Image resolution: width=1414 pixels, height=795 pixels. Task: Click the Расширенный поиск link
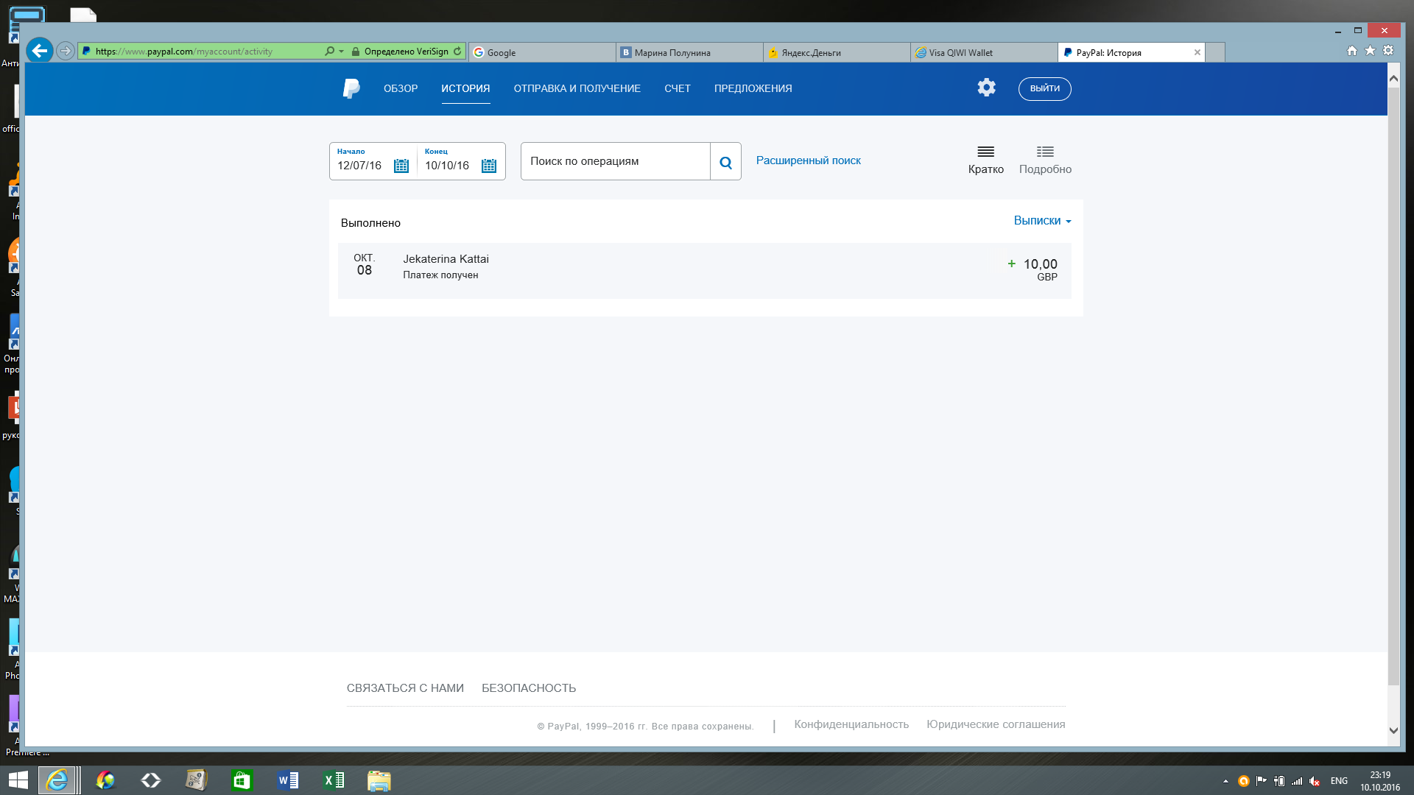point(808,160)
